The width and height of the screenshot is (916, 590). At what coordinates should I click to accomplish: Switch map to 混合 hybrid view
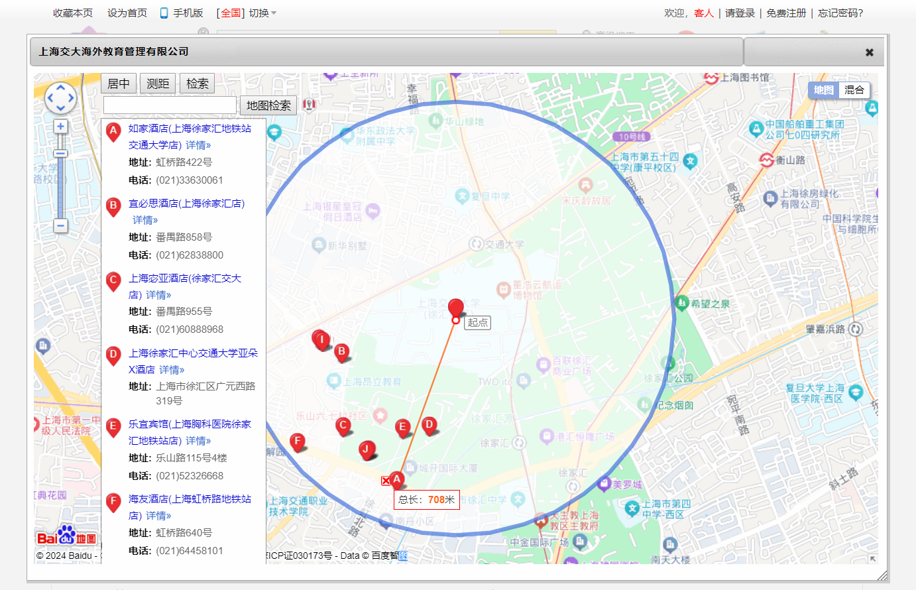[854, 90]
